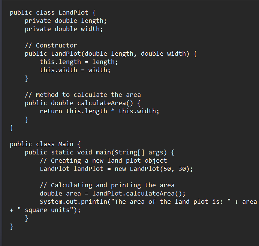Place cursor on 'private double length;' field
Screen dimensions: 259x246
pos(66,21)
